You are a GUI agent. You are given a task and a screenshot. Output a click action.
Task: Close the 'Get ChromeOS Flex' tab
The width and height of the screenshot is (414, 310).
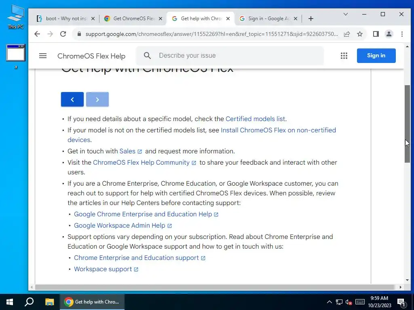click(161, 19)
